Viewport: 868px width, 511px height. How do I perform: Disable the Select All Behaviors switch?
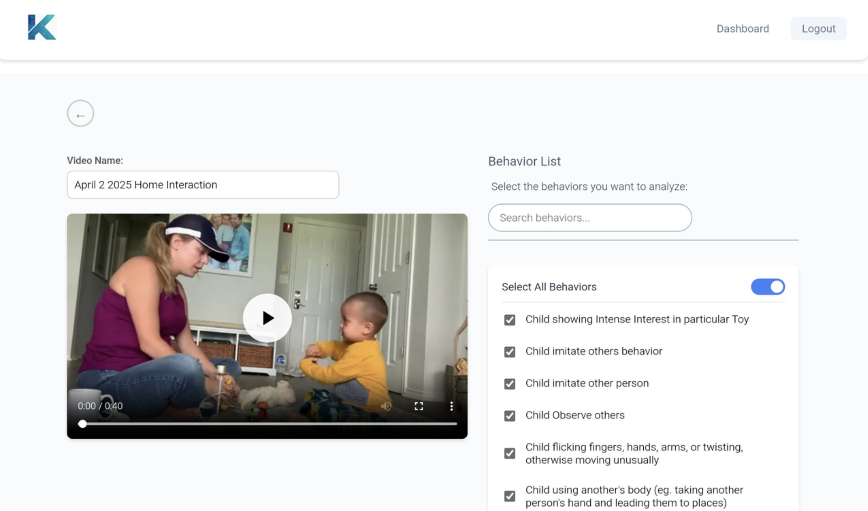pyautogui.click(x=768, y=287)
